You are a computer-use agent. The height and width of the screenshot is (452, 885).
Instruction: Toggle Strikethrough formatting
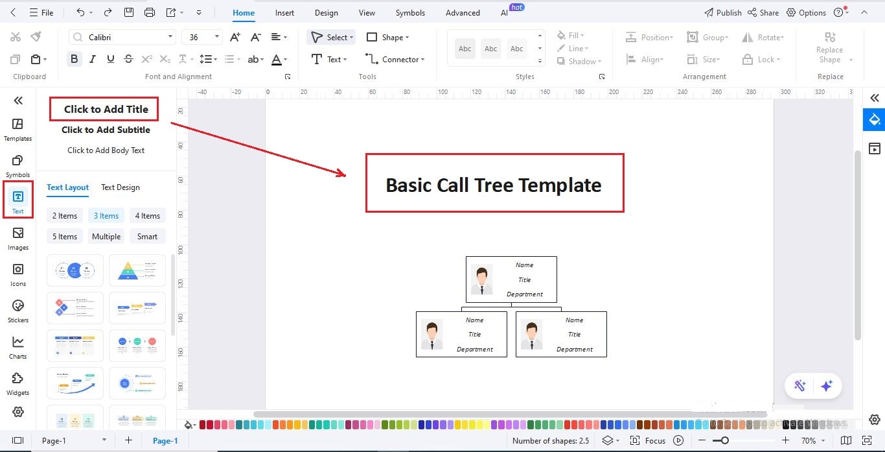click(129, 59)
